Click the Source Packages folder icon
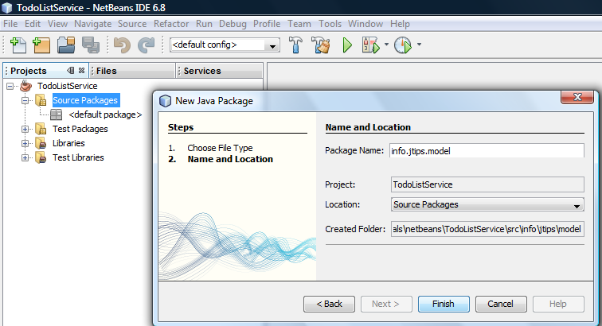The image size is (602, 326). pyautogui.click(x=41, y=100)
